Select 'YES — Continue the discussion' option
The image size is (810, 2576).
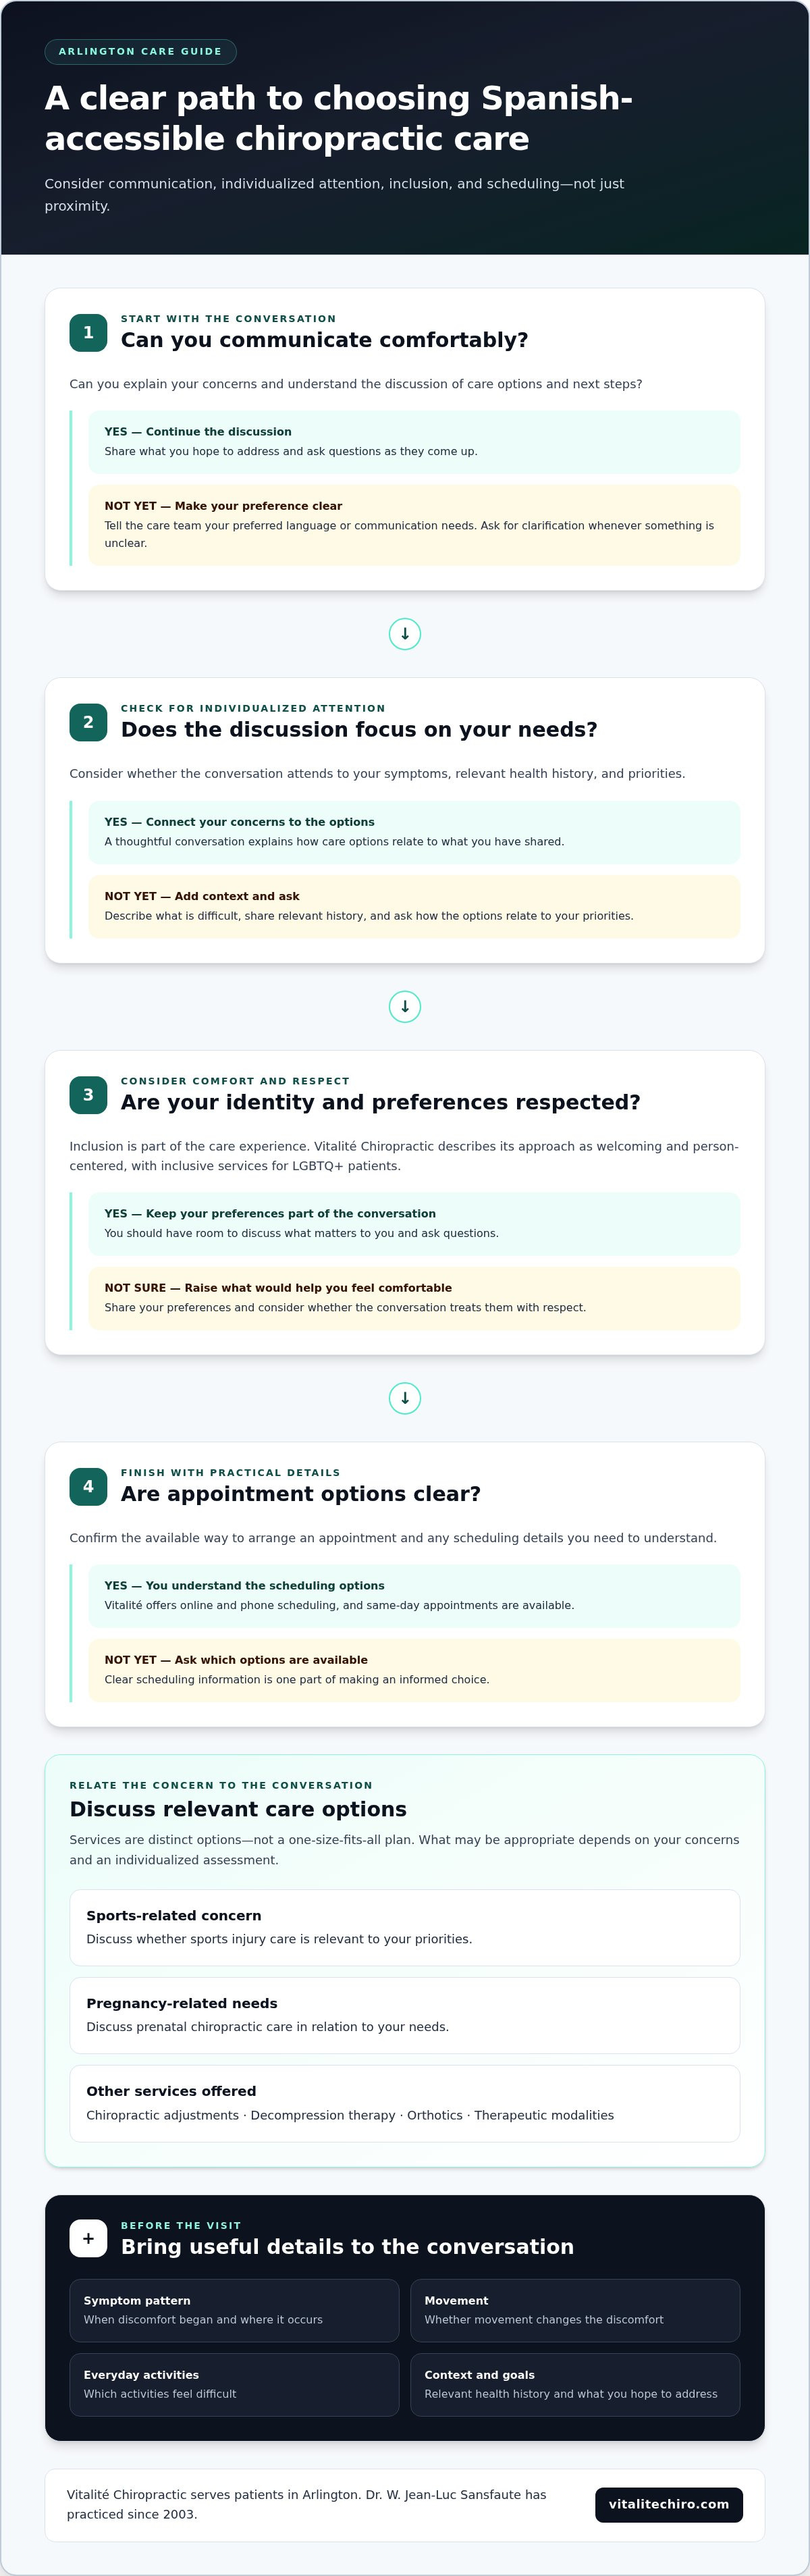tap(414, 442)
